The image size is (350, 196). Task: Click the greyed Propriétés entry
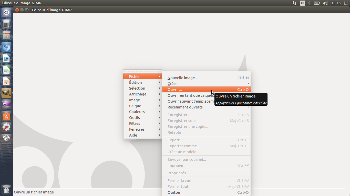pyautogui.click(x=206, y=173)
